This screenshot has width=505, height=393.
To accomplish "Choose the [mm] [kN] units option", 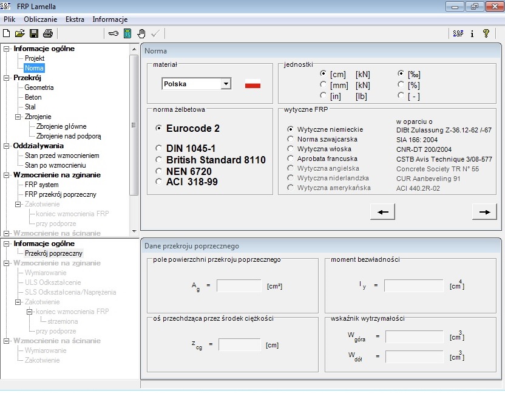I will click(x=324, y=85).
